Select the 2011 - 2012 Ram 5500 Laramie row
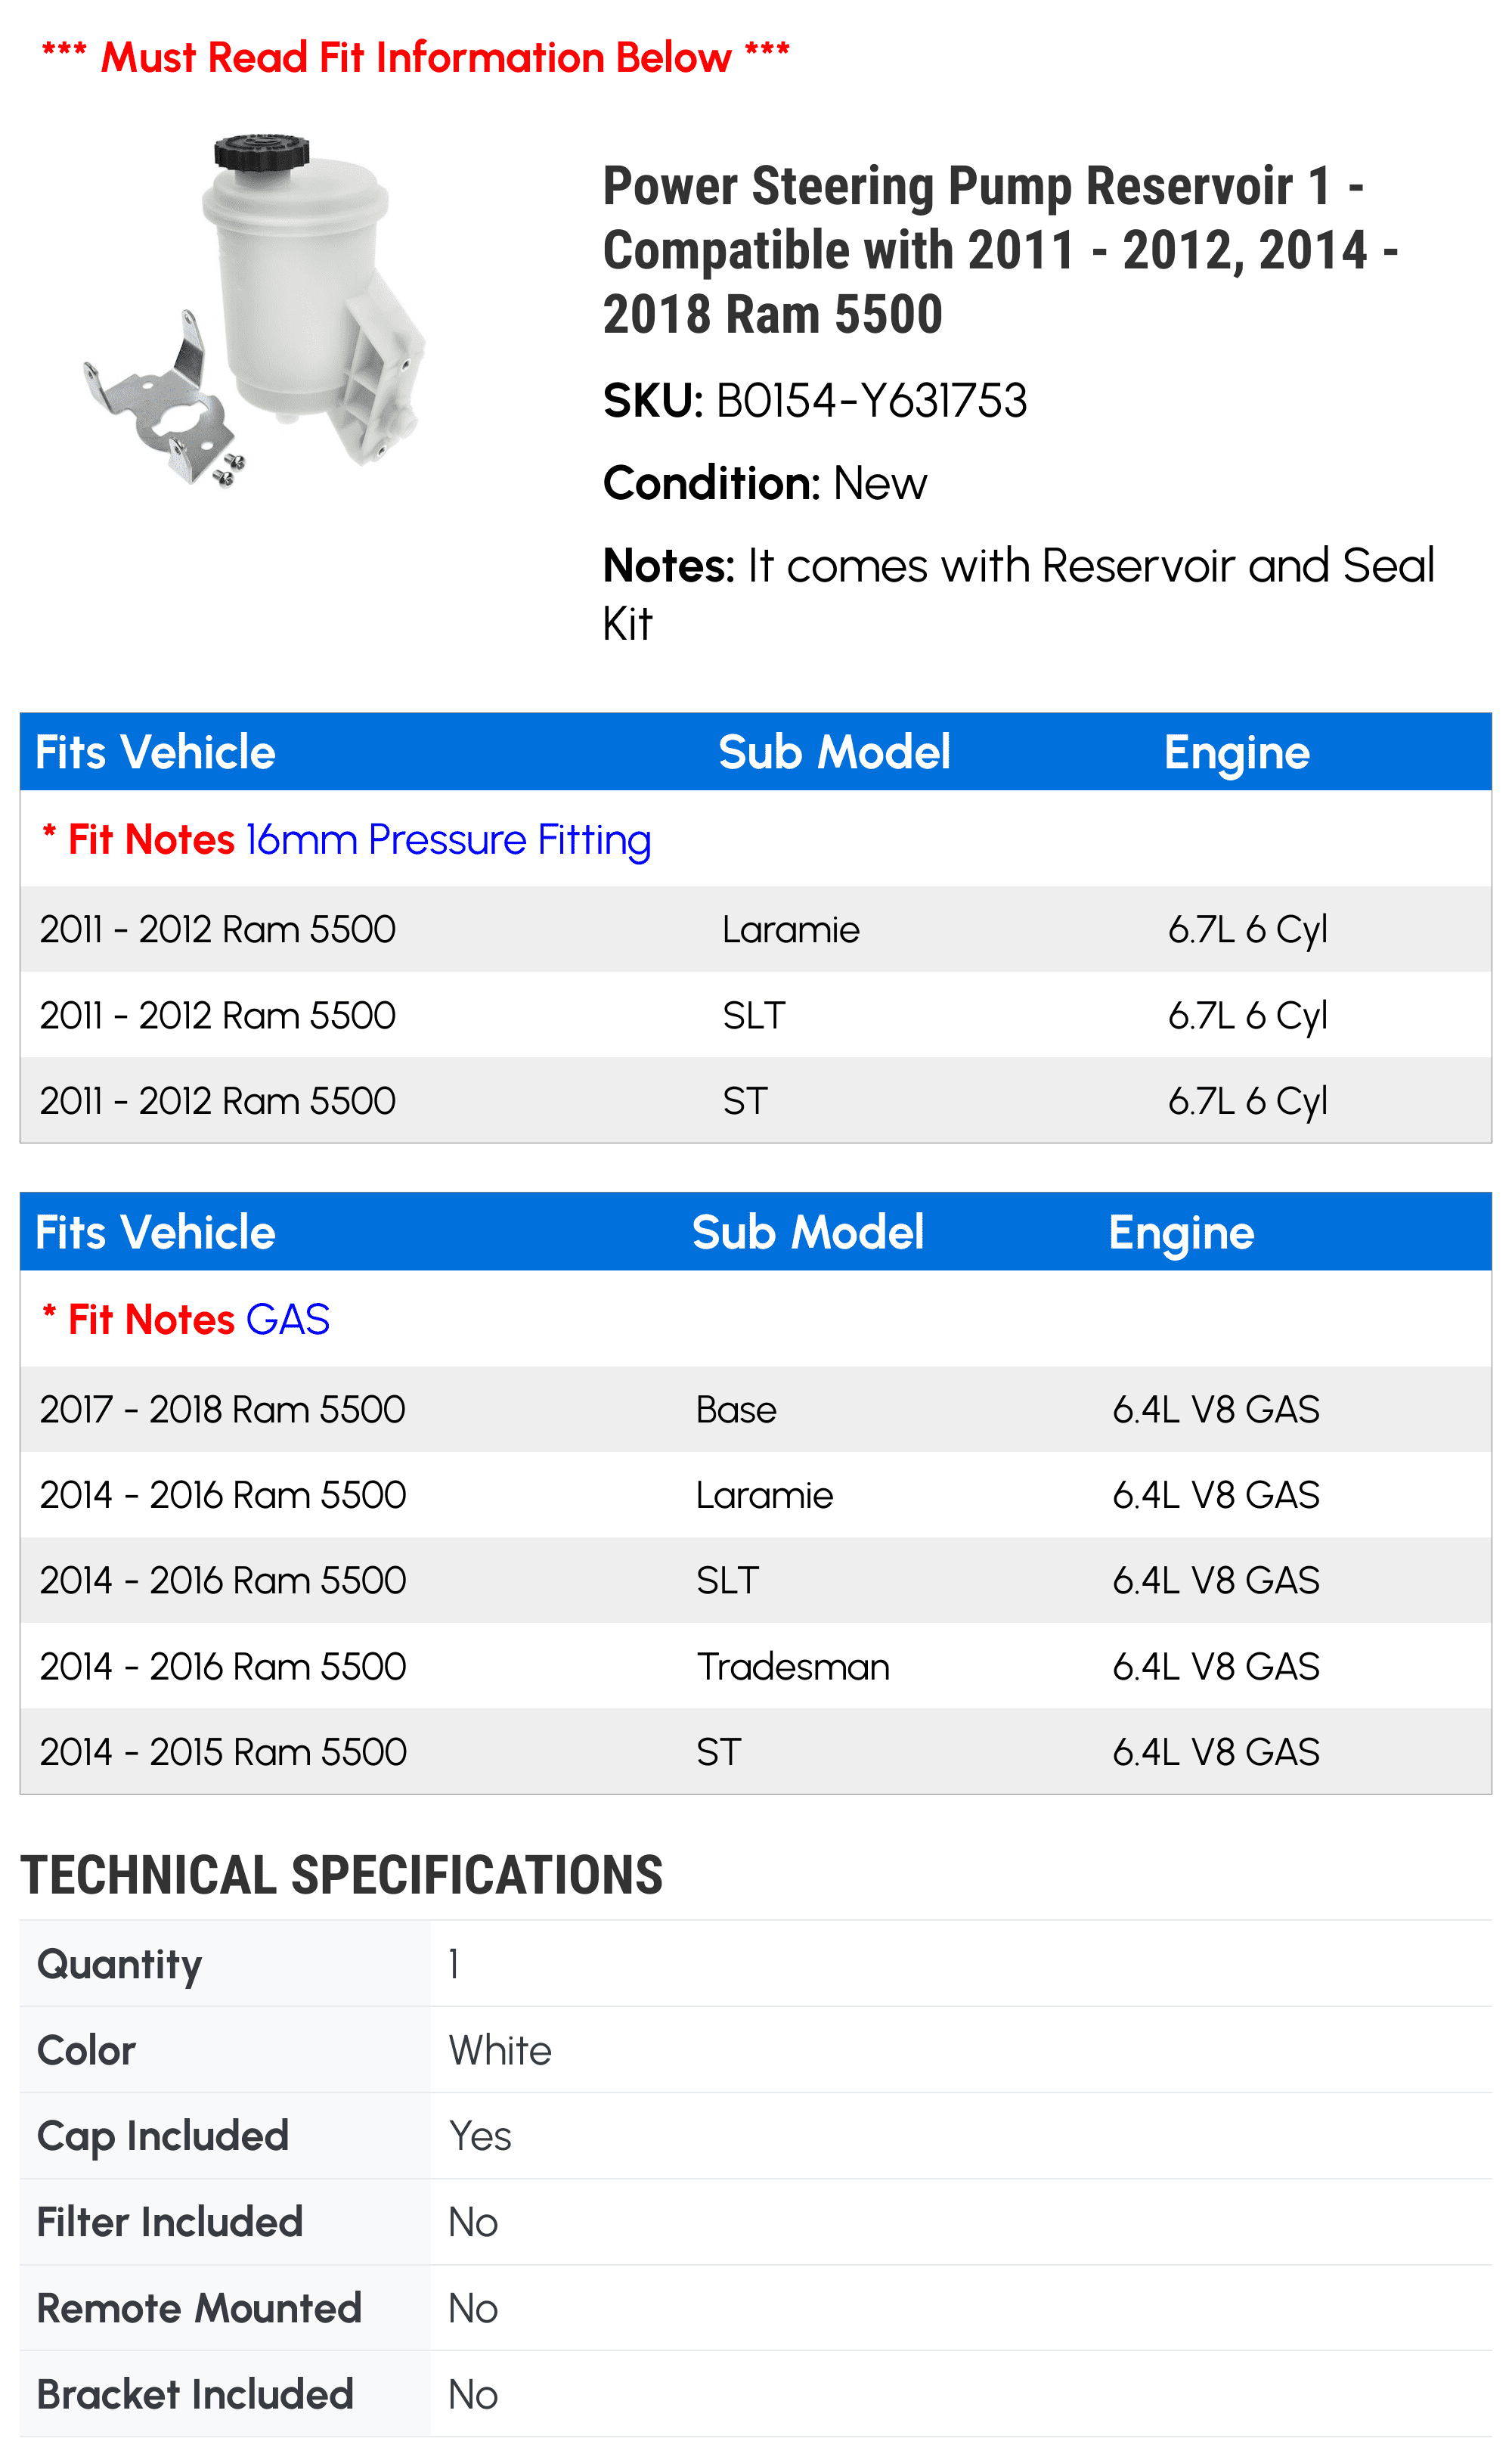Screen dimensions: 1512x2457 pyautogui.click(x=756, y=929)
